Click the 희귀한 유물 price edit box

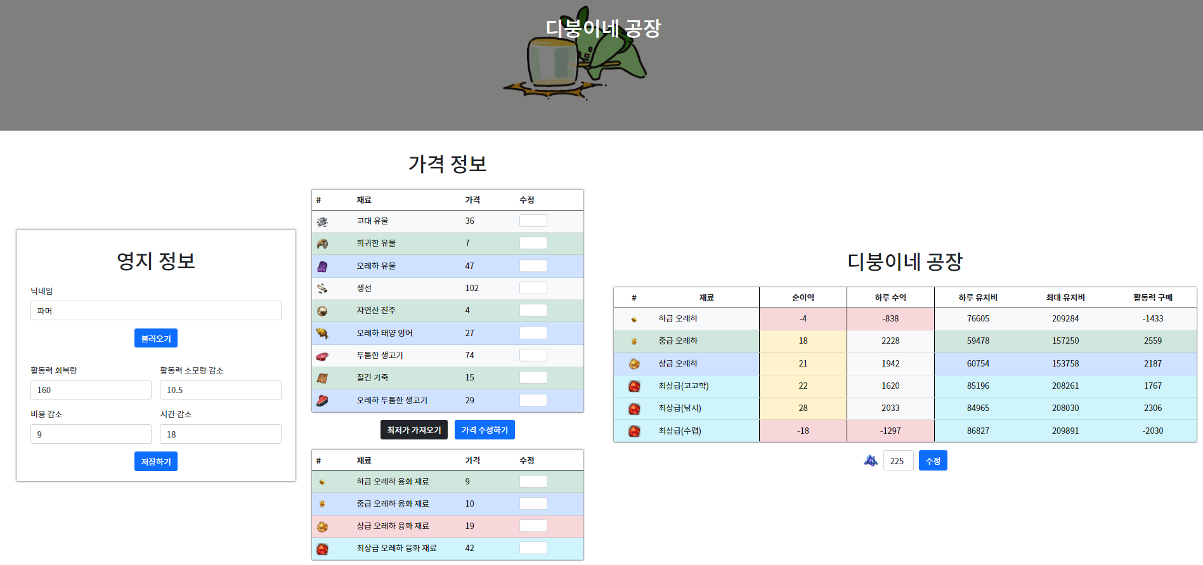533,243
